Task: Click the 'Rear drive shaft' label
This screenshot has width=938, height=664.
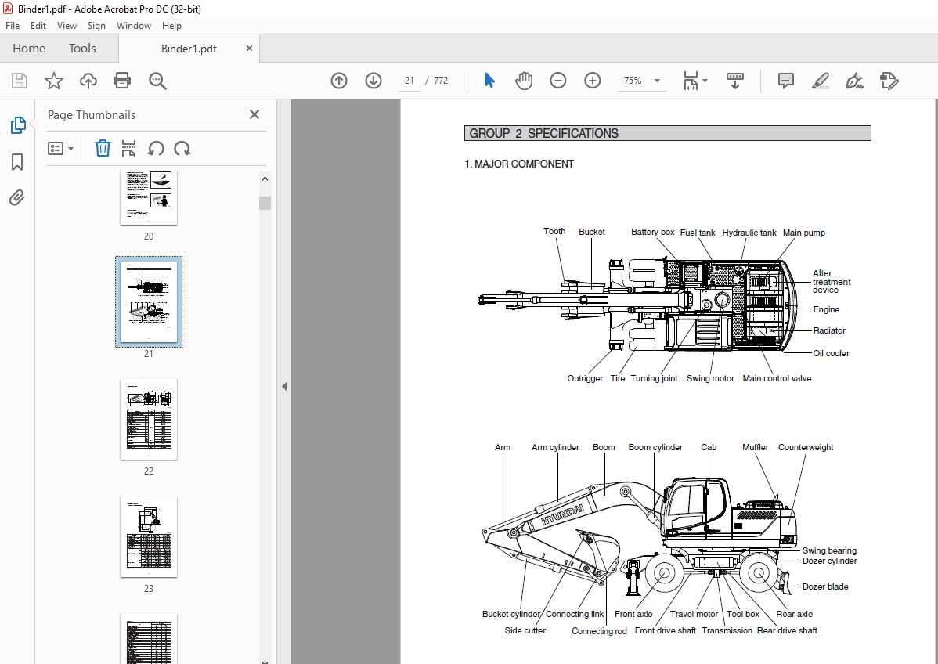Action: click(x=787, y=630)
